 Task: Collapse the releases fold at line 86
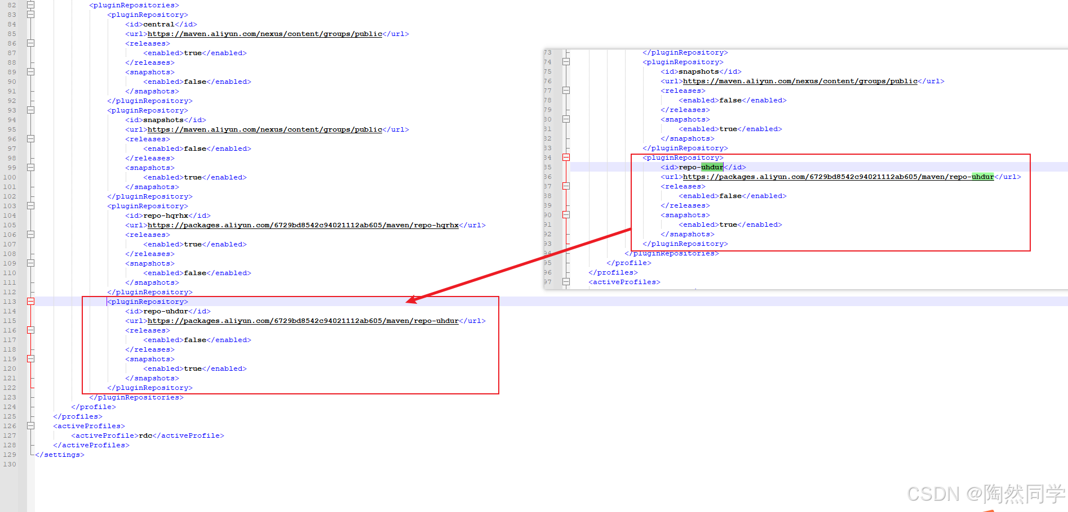pyautogui.click(x=31, y=43)
